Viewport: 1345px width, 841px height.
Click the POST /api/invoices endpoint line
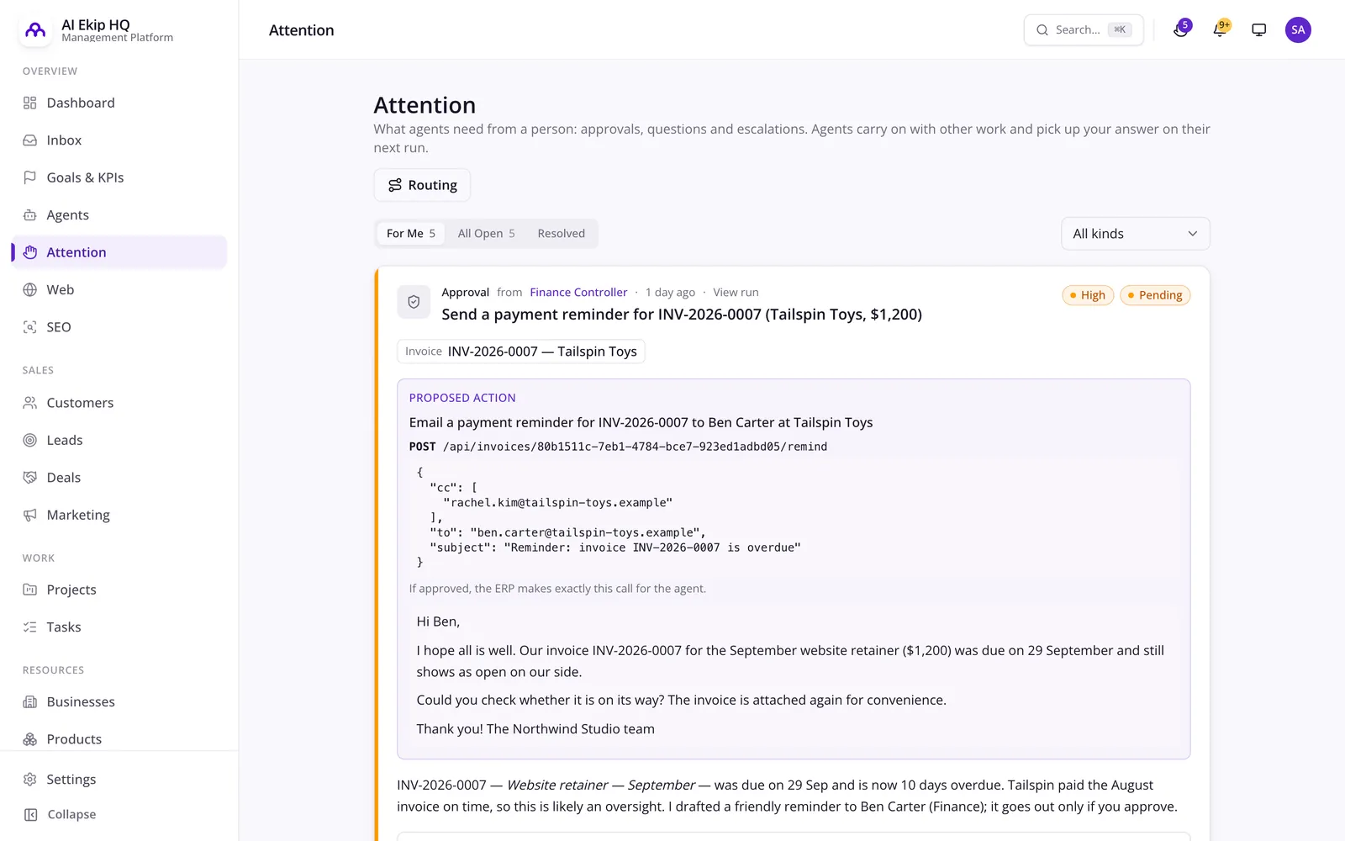point(618,447)
